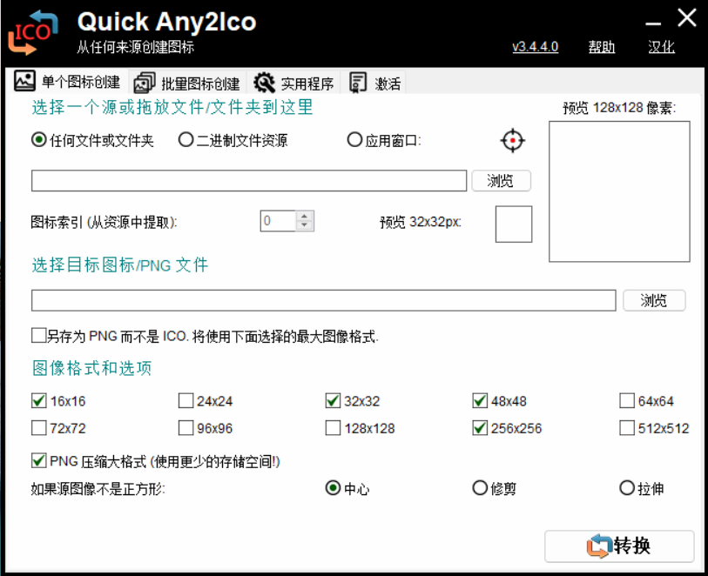Switch to the 激活 tab
The height and width of the screenshot is (576, 708).
pos(374,84)
